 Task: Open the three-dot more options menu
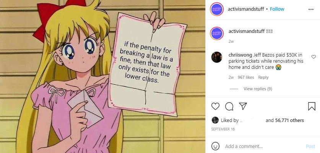tap(311, 10)
